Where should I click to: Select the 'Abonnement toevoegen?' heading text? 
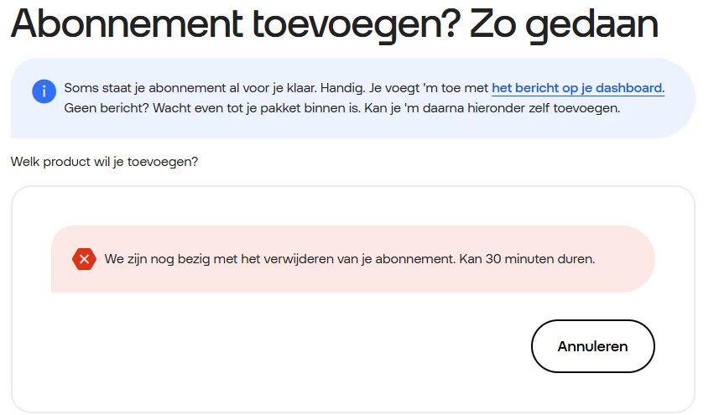235,23
